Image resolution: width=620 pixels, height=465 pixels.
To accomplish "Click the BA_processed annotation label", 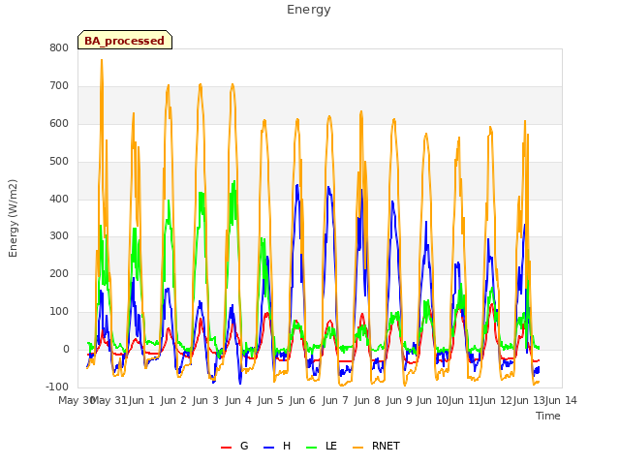I will coord(125,40).
